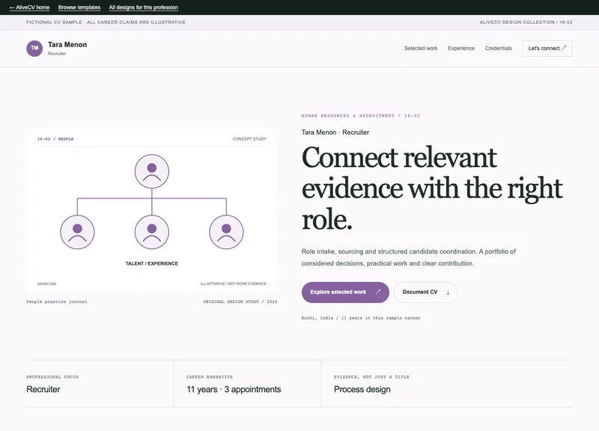599x431 pixels.
Task: Go to Selected work section
Action: click(x=421, y=49)
